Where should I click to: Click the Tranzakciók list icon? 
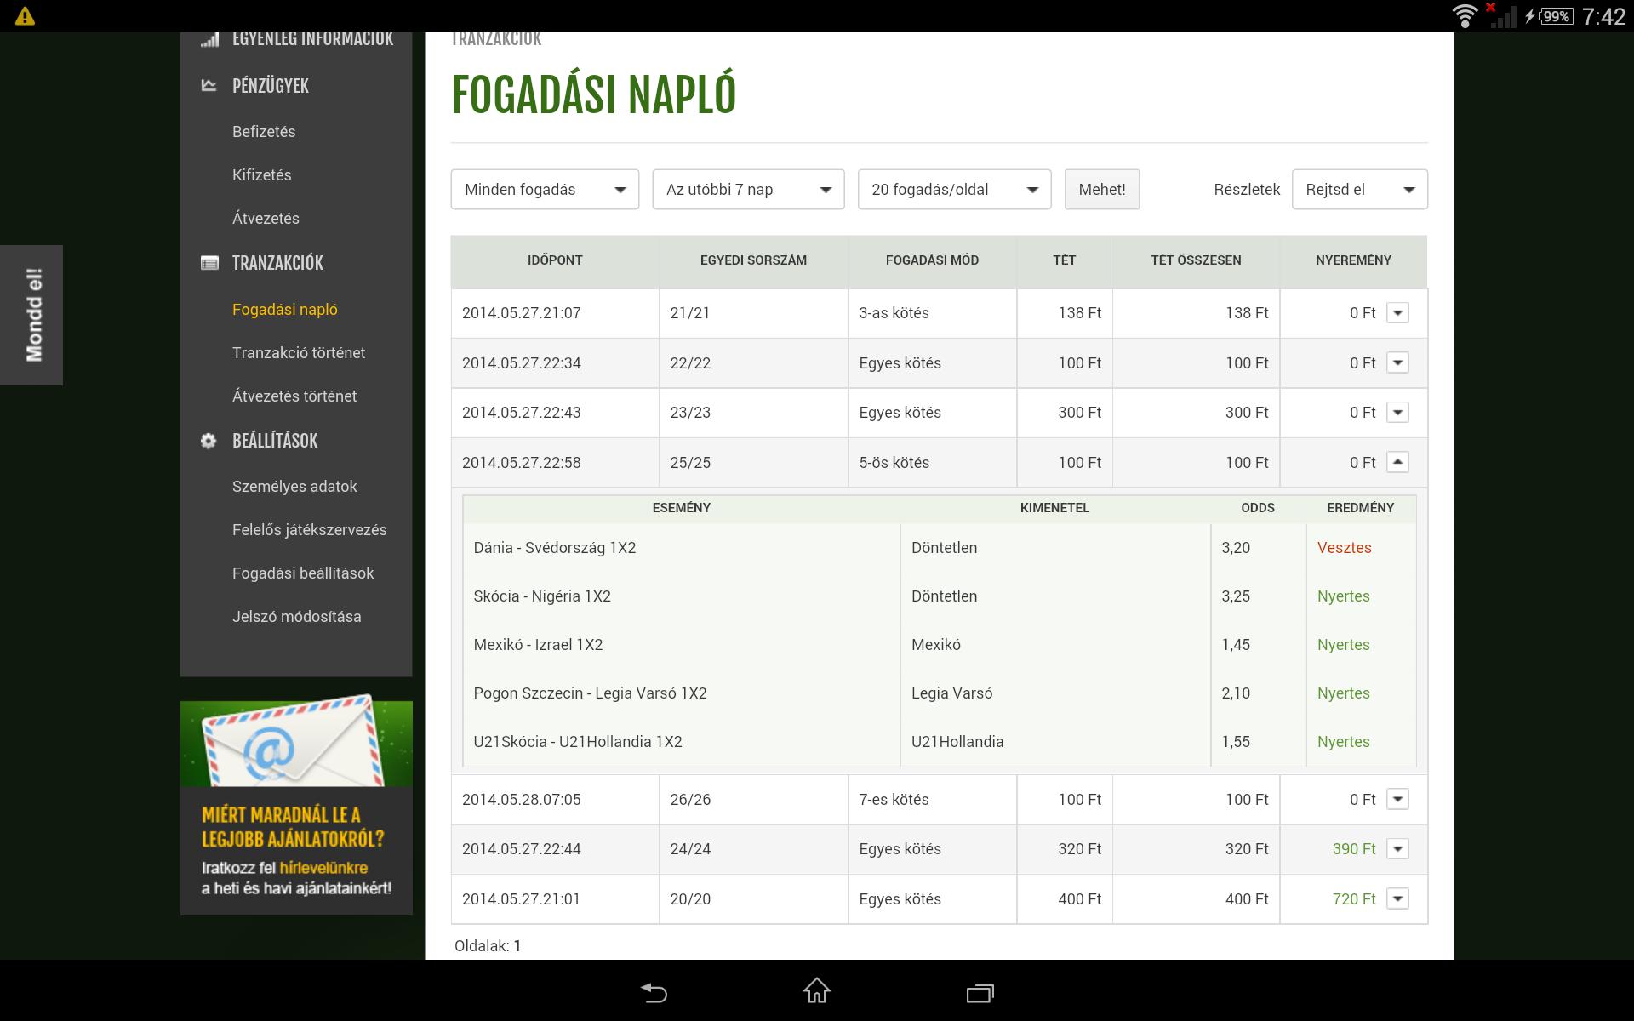click(209, 263)
